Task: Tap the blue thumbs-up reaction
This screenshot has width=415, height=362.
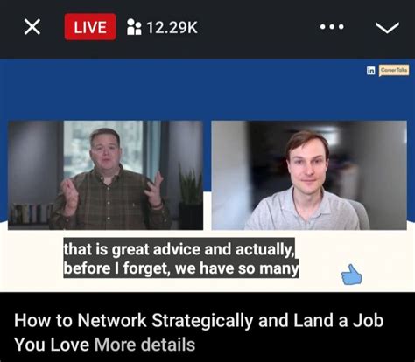Action: 351,275
